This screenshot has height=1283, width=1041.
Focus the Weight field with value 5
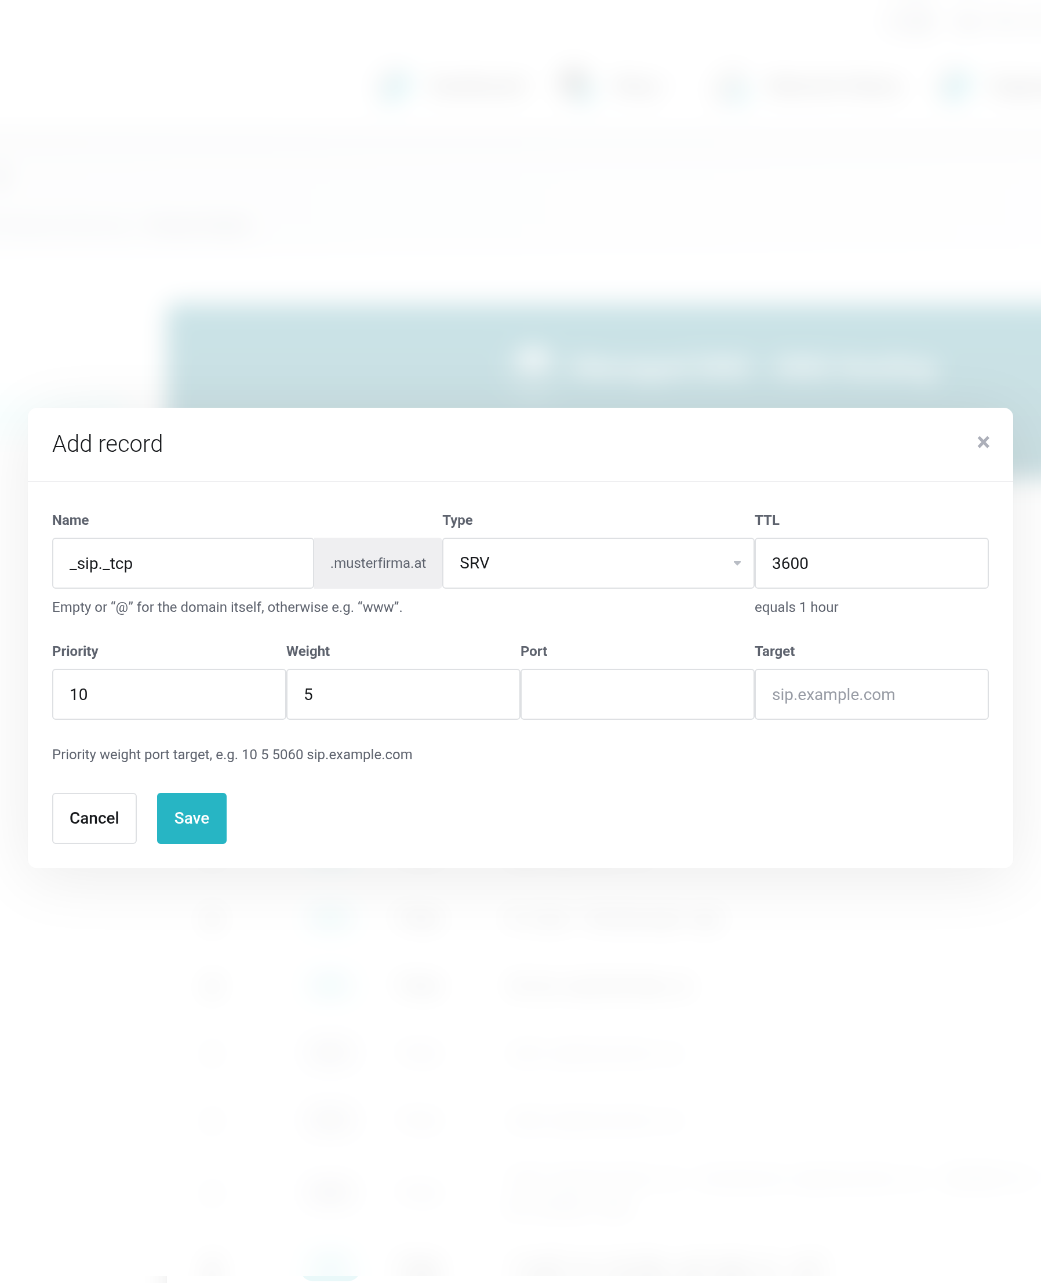pyautogui.click(x=403, y=694)
